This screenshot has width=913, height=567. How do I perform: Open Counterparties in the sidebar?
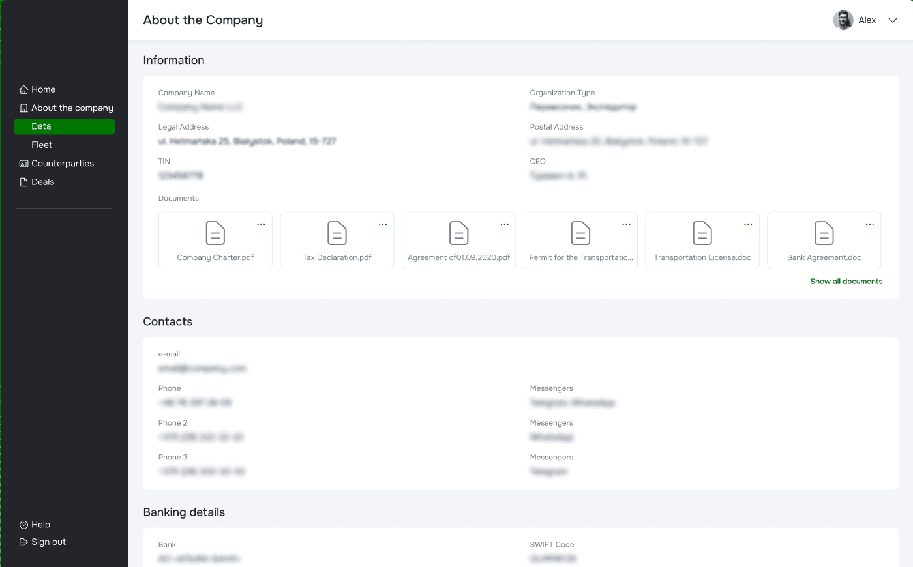pos(64,164)
